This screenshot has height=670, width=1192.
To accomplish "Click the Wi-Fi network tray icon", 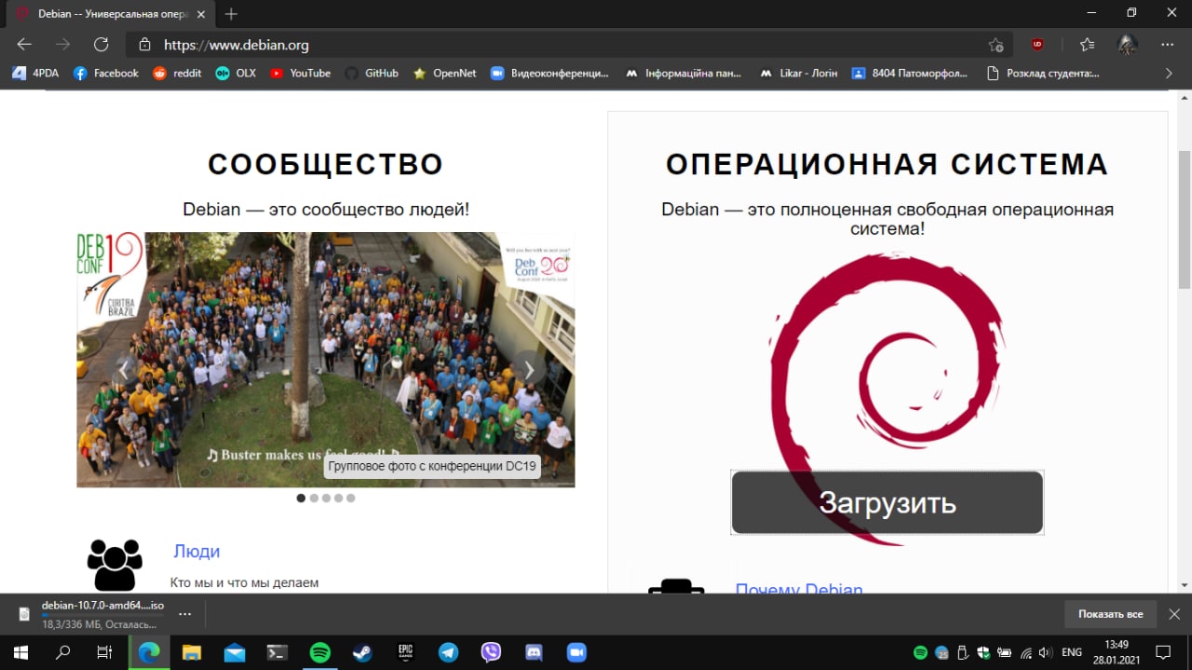I will click(1026, 652).
